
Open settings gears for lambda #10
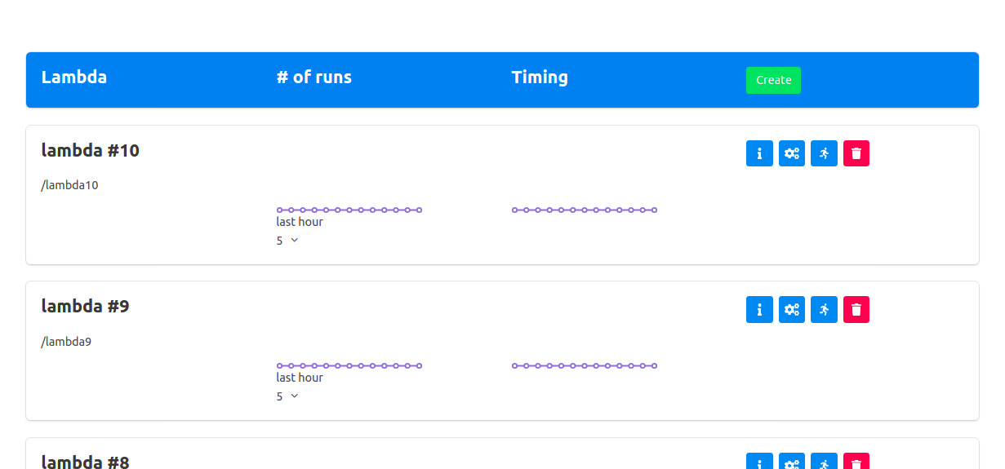pyautogui.click(x=792, y=153)
